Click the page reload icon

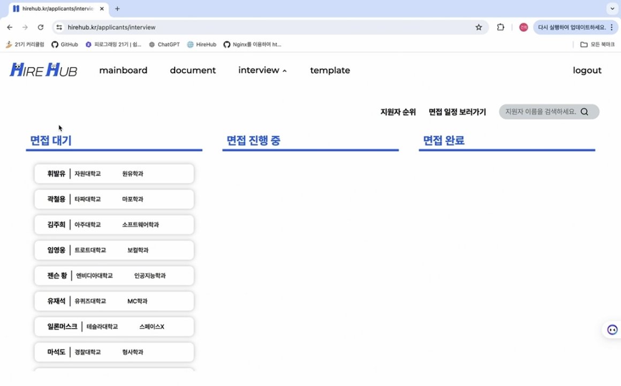41,27
